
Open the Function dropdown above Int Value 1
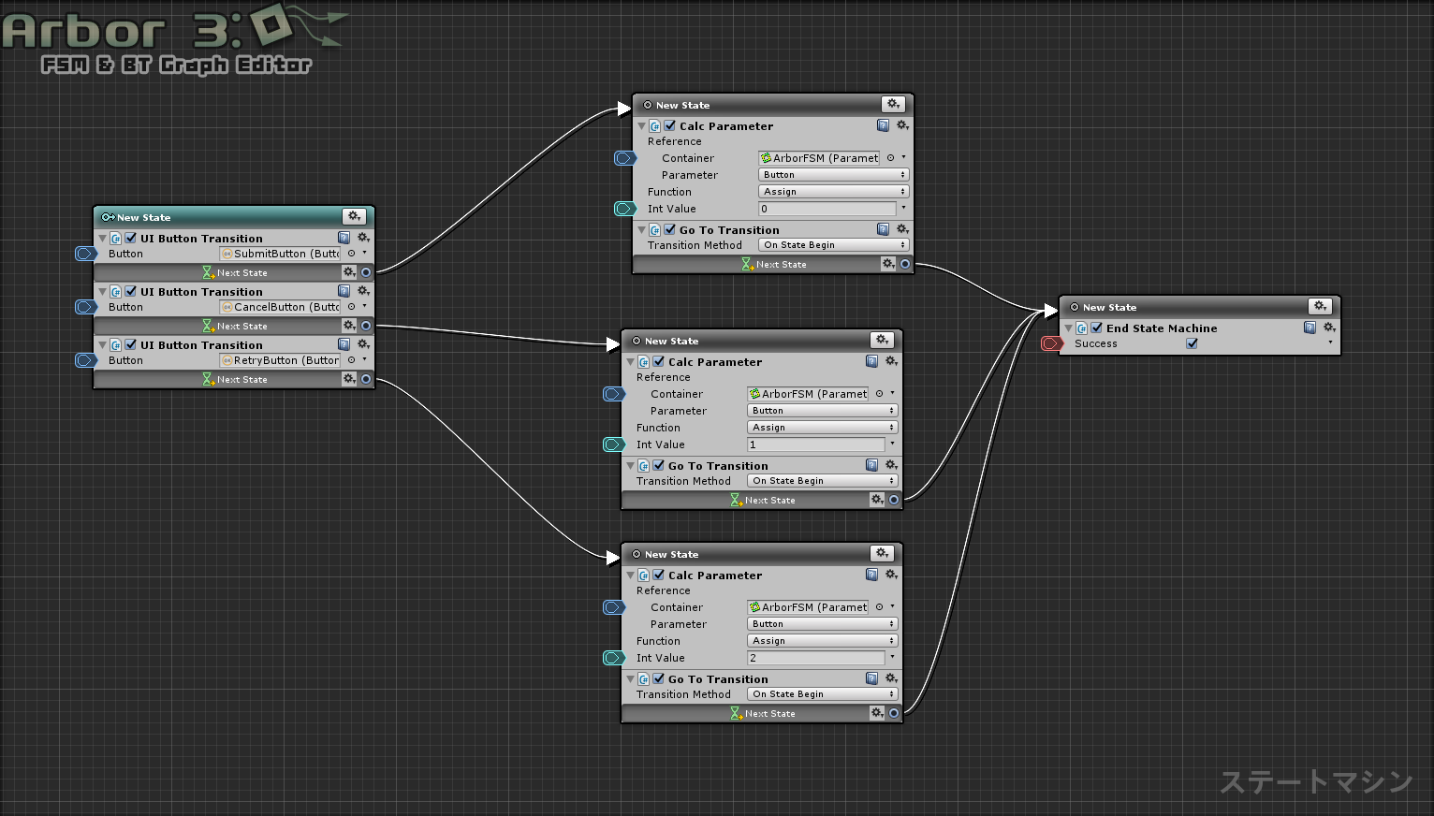pyautogui.click(x=822, y=428)
